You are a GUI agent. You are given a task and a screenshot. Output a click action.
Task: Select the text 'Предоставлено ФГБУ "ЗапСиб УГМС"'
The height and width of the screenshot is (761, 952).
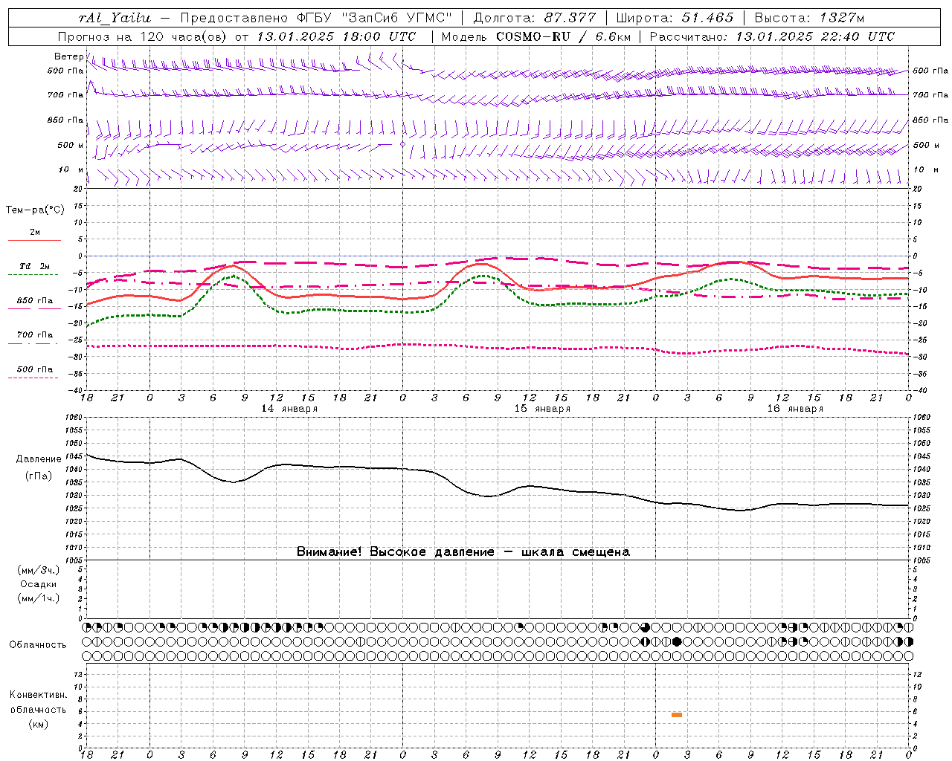pyautogui.click(x=316, y=18)
